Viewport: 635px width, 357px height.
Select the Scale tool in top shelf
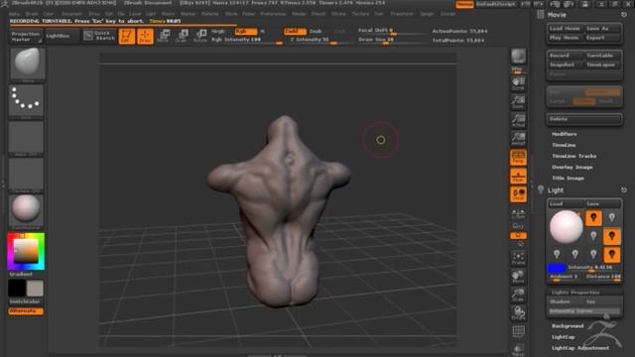click(x=182, y=36)
